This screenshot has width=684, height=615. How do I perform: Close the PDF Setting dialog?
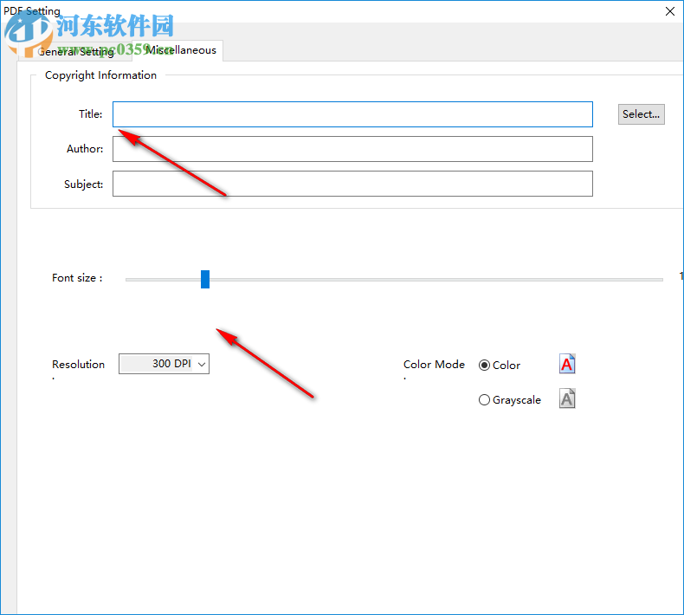pyautogui.click(x=670, y=11)
